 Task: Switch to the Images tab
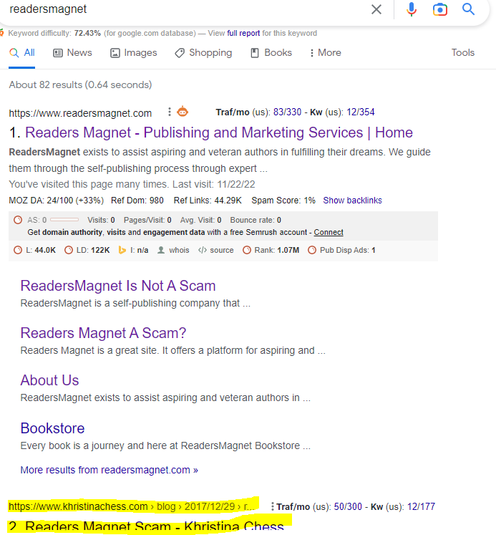[134, 53]
